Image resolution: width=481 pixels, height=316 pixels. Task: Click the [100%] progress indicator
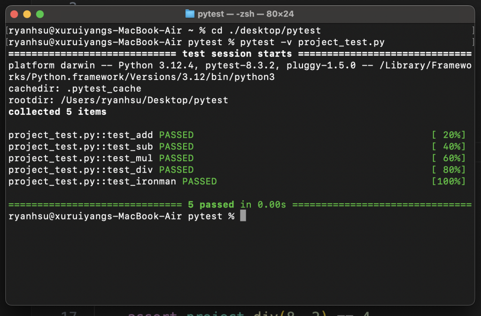(x=449, y=181)
